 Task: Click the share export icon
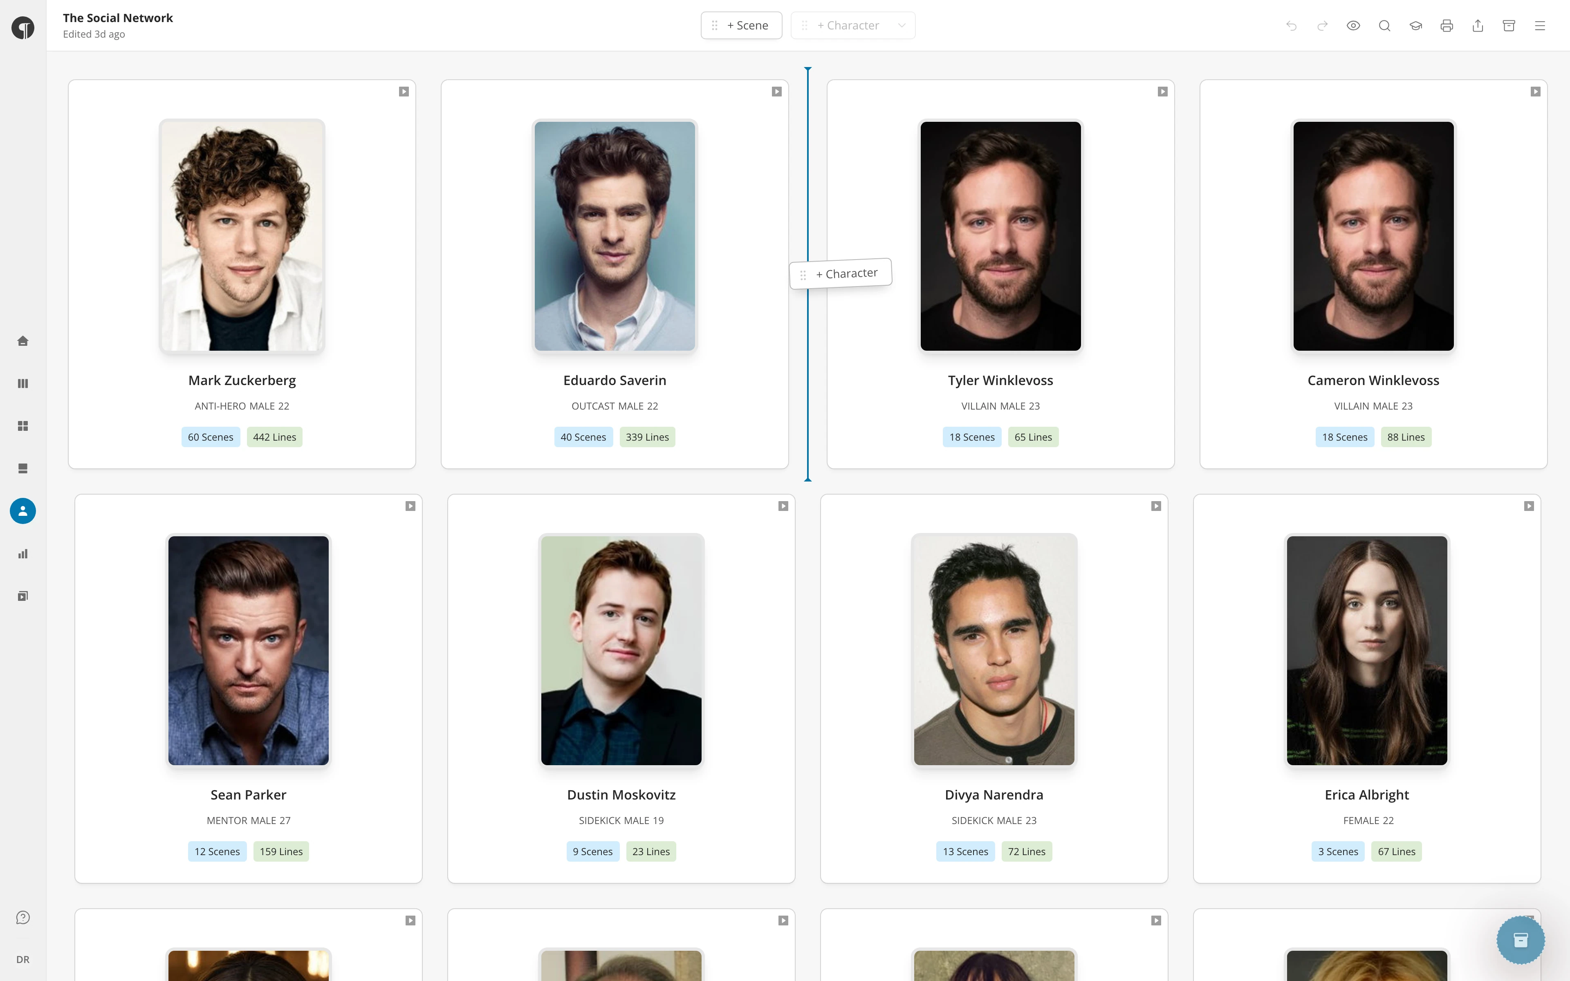[1478, 25]
